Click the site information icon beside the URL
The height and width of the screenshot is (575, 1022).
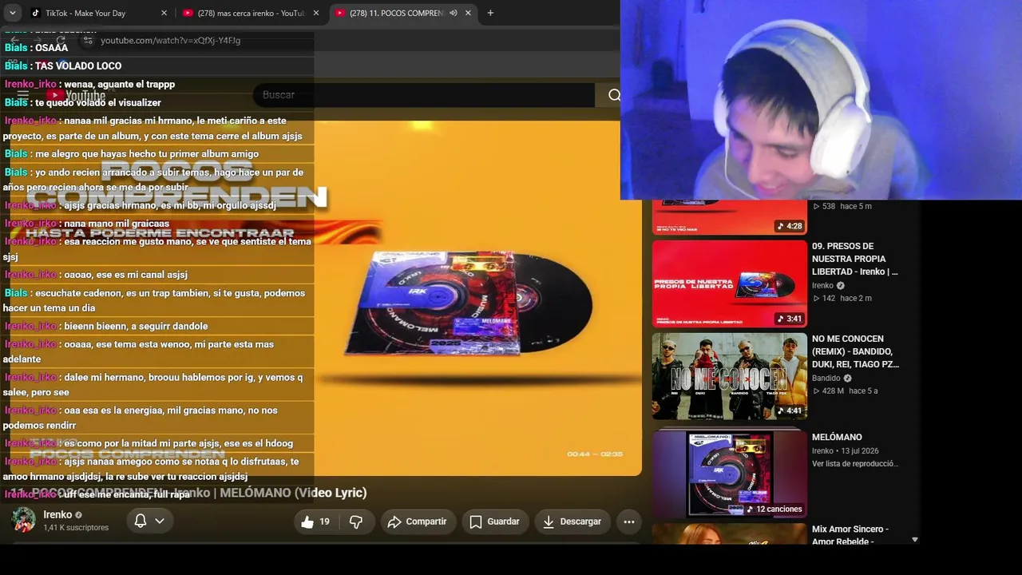point(88,40)
